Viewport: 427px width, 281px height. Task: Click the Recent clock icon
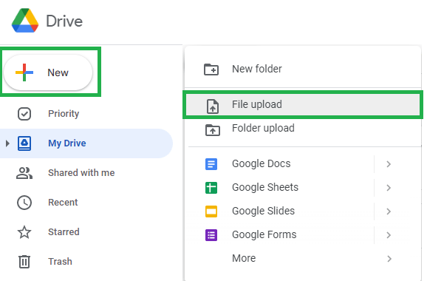point(24,203)
